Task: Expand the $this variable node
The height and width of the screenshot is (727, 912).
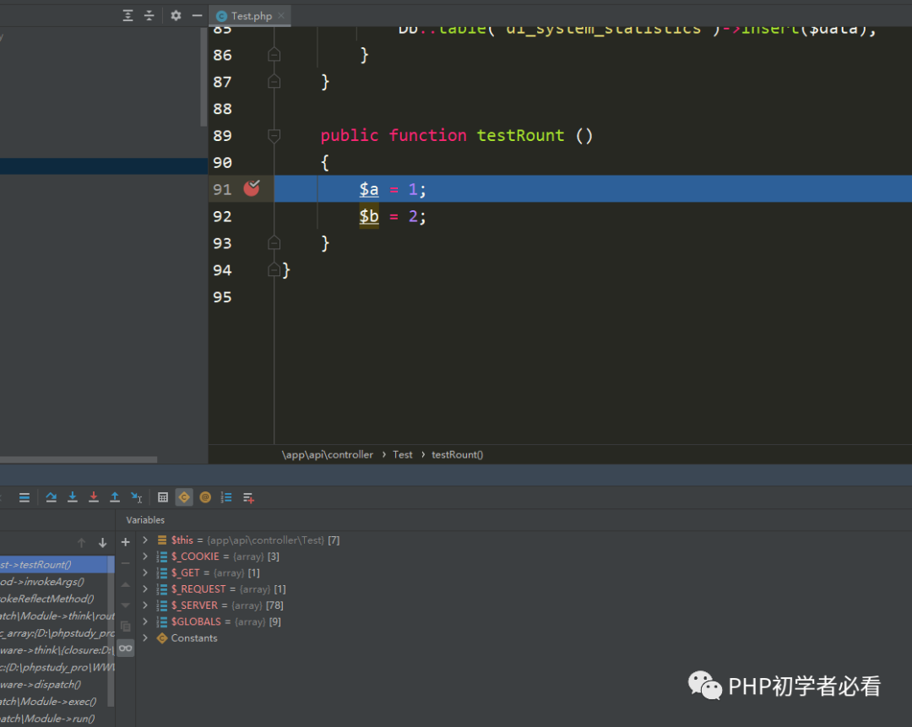Action: (145, 540)
